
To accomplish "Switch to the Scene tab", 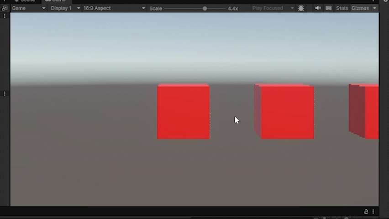I will coord(25,1).
